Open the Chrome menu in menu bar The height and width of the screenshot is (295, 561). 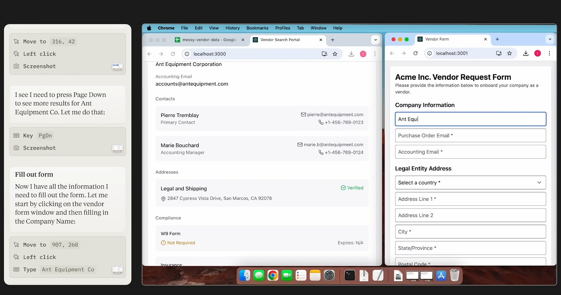pos(166,28)
